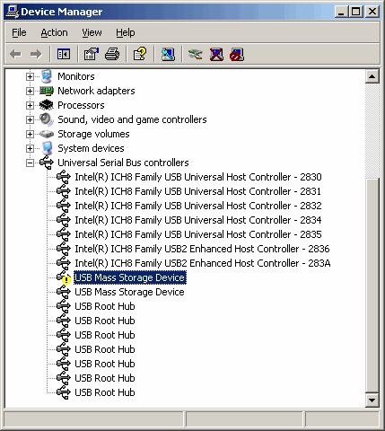Toggle the console tree pane icon
The image size is (385, 431).
64,54
